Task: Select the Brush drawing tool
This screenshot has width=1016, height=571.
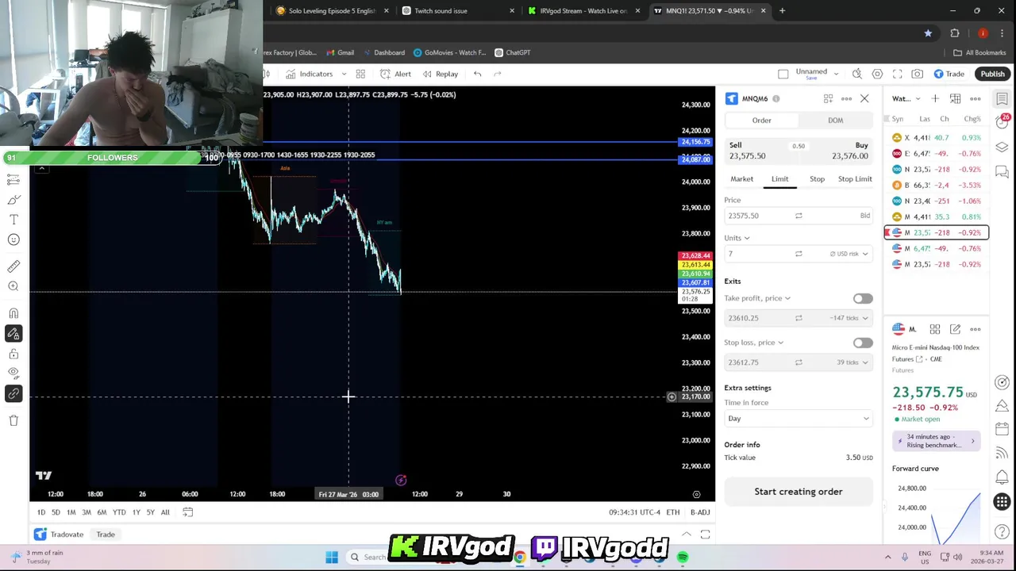Action: coord(13,199)
